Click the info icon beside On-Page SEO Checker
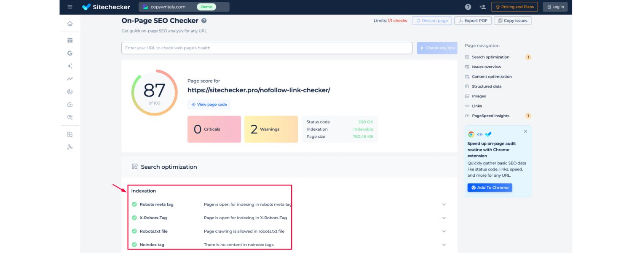The image size is (632, 253). tap(204, 21)
